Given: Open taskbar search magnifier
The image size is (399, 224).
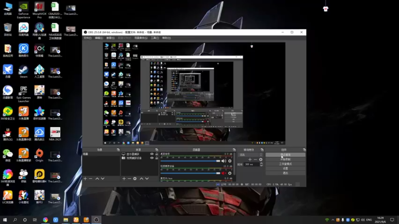Looking at the screenshot, I should point(15,220).
